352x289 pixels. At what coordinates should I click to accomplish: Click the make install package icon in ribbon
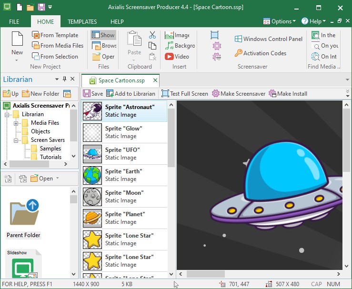pos(217,57)
